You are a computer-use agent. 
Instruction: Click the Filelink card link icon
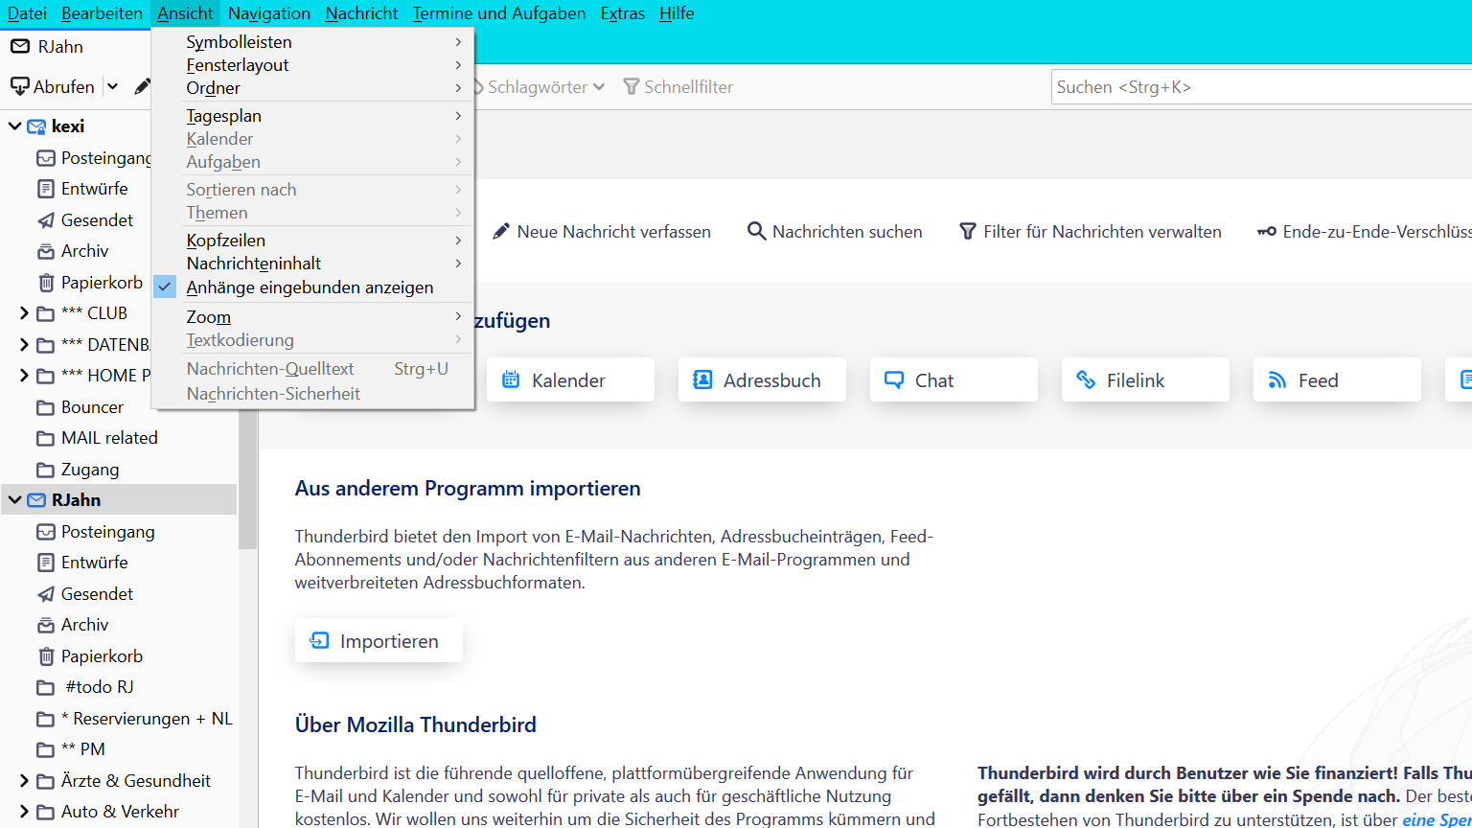(x=1086, y=380)
